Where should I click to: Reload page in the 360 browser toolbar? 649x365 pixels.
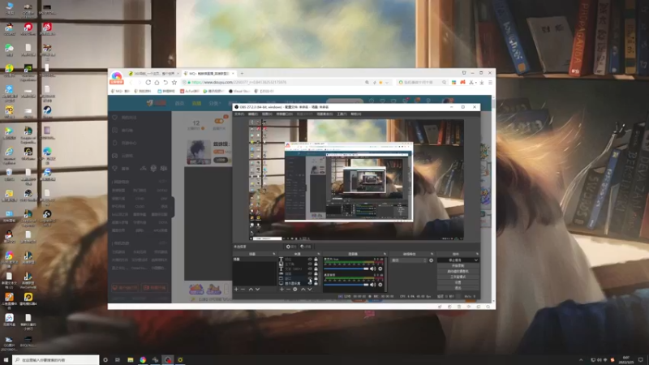(148, 83)
